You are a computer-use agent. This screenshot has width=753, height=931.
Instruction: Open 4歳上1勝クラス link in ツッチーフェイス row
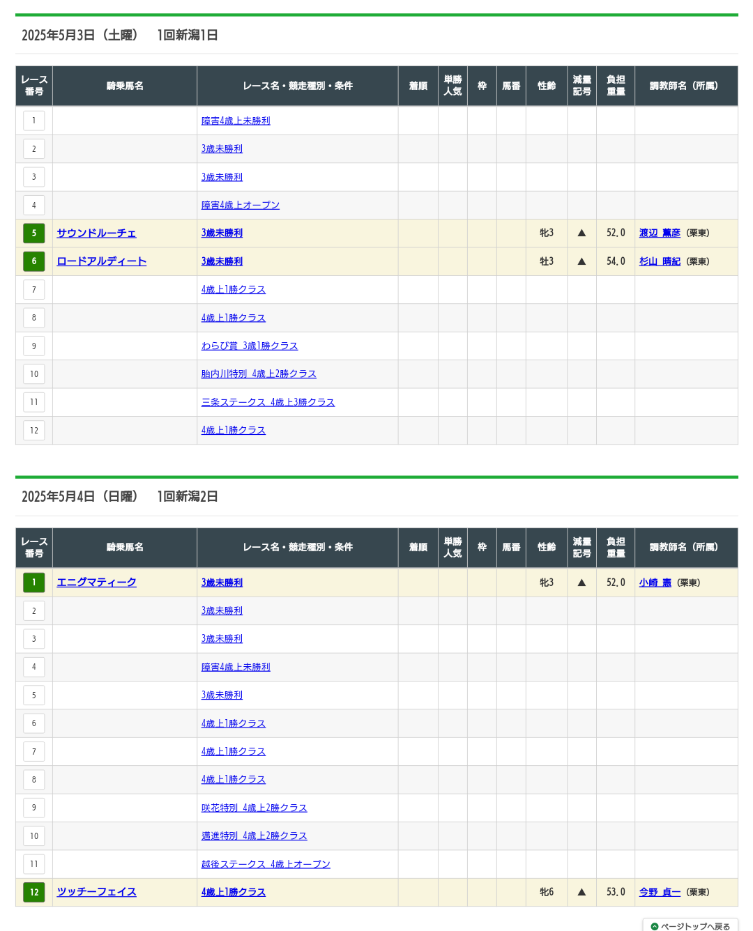click(234, 892)
